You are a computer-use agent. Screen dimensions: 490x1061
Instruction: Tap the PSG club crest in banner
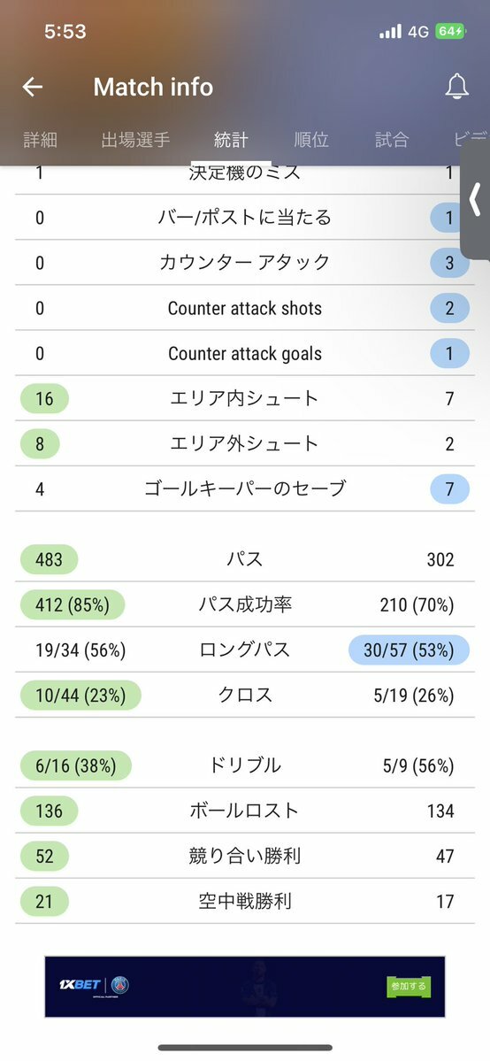pos(119,985)
